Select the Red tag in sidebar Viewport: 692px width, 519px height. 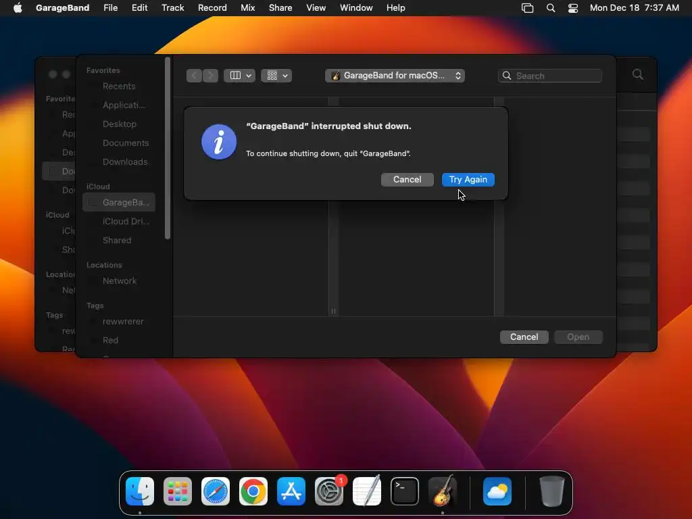pyautogui.click(x=119, y=341)
